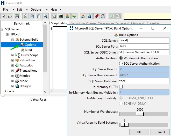Expand the Mode tree node
Viewport: 171px width, 136px height.
click(x=12, y=81)
